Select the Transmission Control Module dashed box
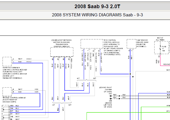The height and width of the screenshot is (120, 170). (x=62, y=52)
